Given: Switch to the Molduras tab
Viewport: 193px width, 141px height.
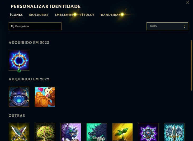Looking at the screenshot, I should [x=39, y=15].
